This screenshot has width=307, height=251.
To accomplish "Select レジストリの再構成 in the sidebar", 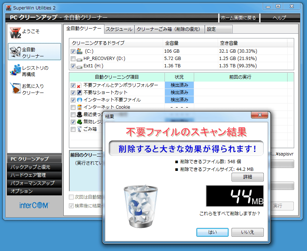I will coord(34,71).
